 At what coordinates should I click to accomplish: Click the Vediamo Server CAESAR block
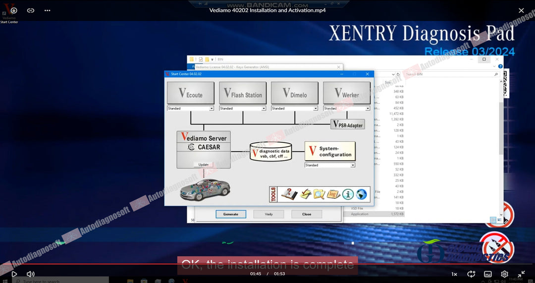point(204,150)
